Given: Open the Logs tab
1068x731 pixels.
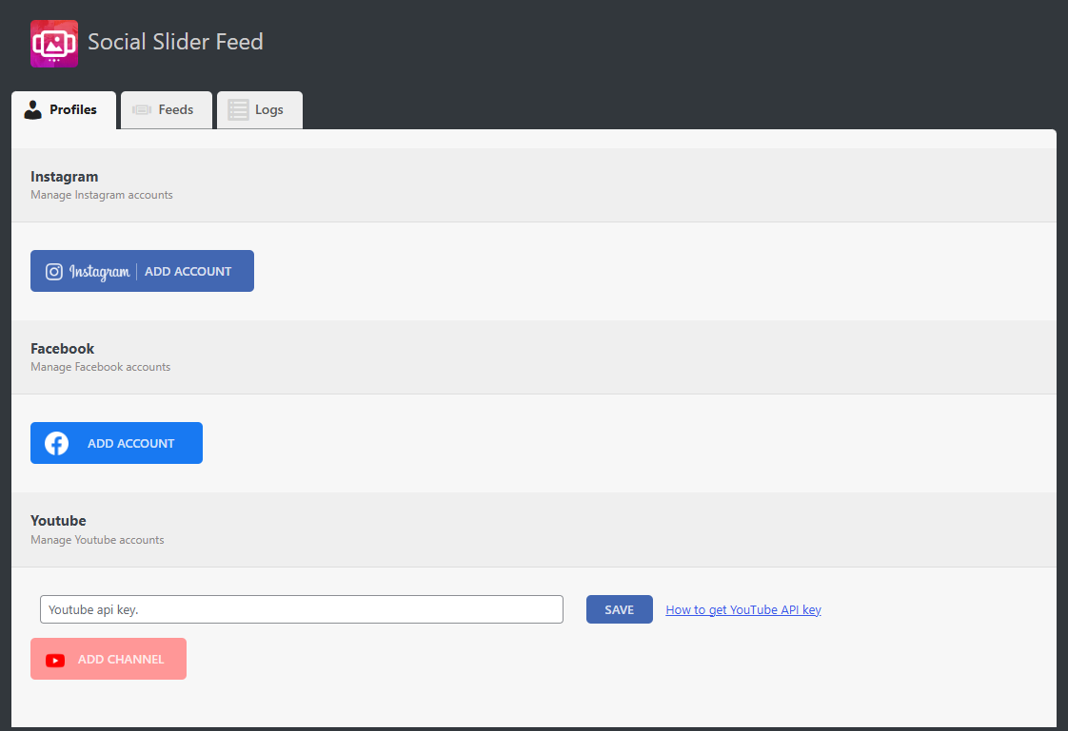Looking at the screenshot, I should click(x=259, y=109).
